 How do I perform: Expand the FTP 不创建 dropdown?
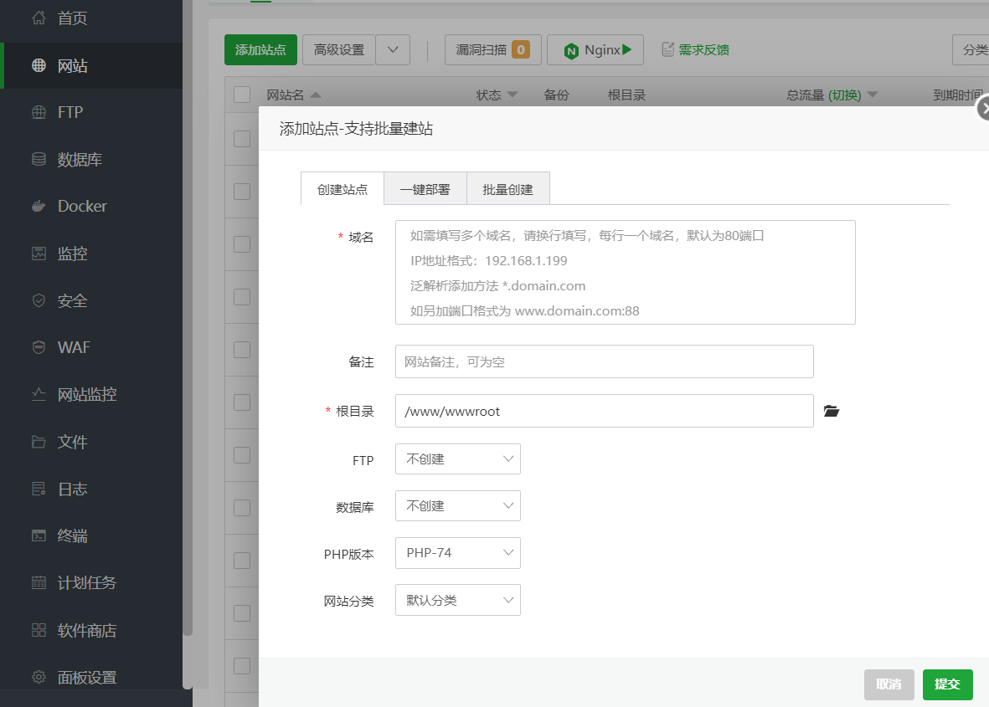[x=457, y=459]
